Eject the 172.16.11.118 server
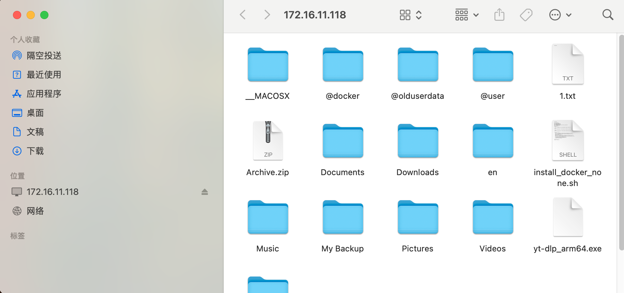This screenshot has height=293, width=624. (205, 192)
